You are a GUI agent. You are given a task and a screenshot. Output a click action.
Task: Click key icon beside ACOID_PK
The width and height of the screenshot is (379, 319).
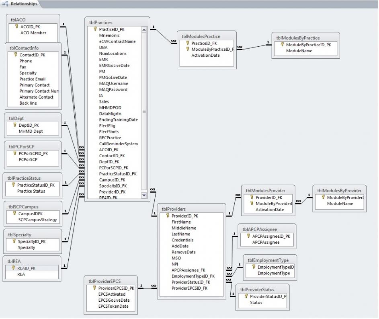point(16,26)
